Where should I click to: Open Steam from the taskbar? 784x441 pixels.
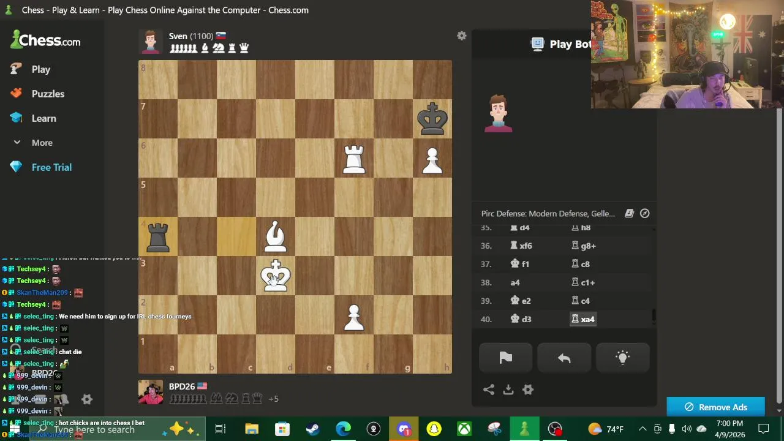(x=312, y=429)
